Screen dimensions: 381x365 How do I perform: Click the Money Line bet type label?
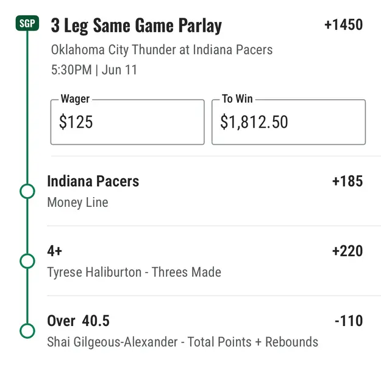pos(77,202)
